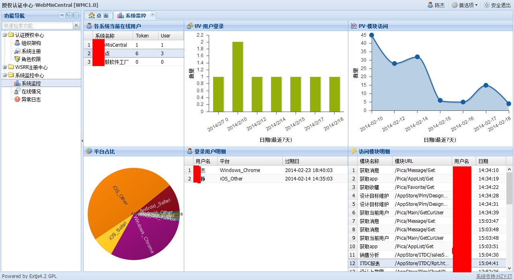Open 在线情况 in the monitoring section
Image resolution: width=514 pixels, height=280 pixels.
pyautogui.click(x=31, y=91)
